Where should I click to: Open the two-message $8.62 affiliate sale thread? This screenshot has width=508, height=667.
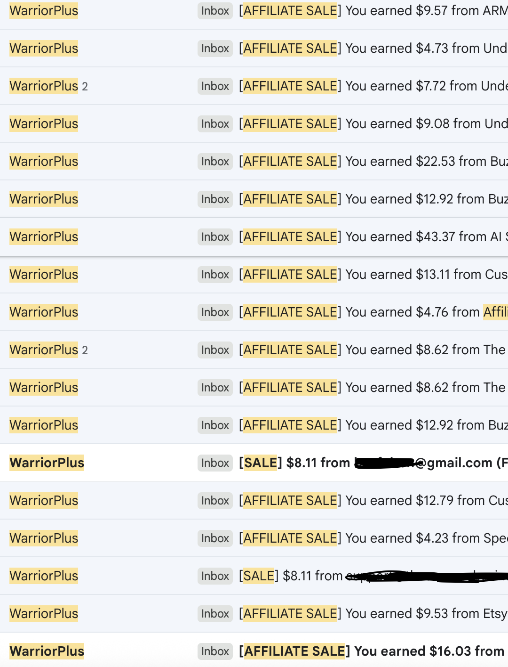(372, 350)
